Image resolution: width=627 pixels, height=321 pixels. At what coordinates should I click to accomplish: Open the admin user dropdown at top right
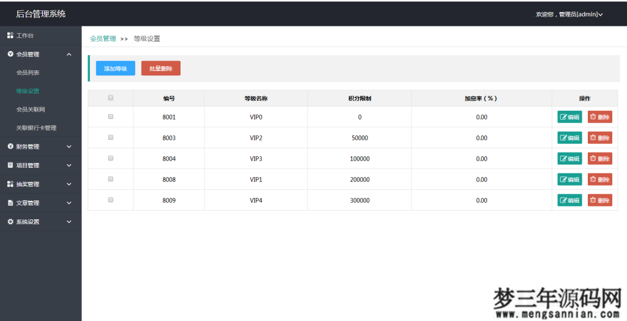click(x=569, y=14)
